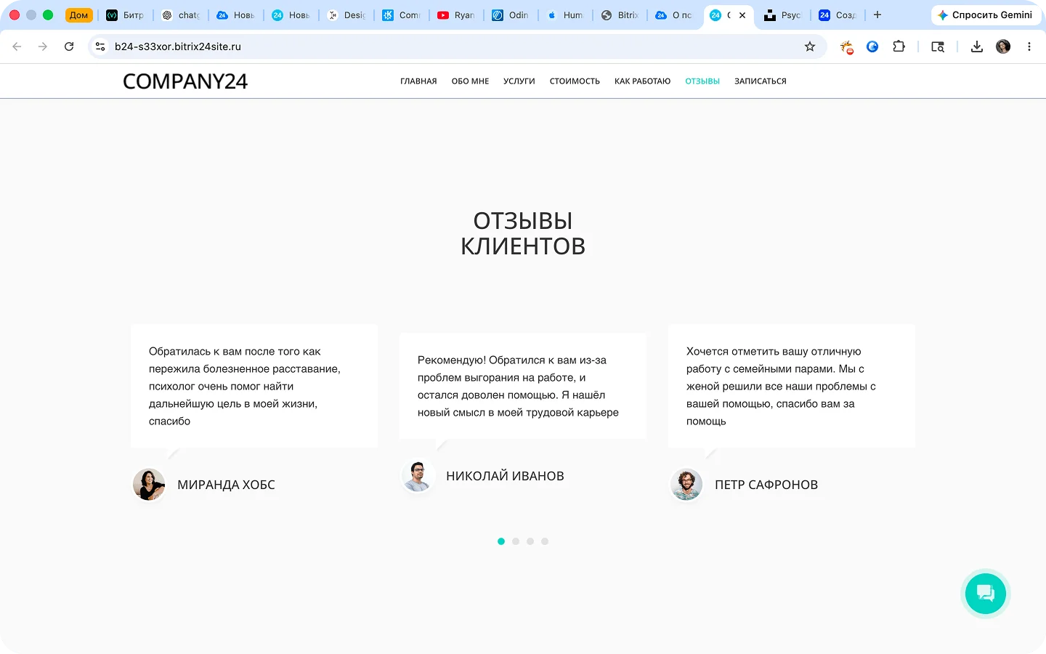
Task: View site information icon in address bar
Action: click(100, 47)
